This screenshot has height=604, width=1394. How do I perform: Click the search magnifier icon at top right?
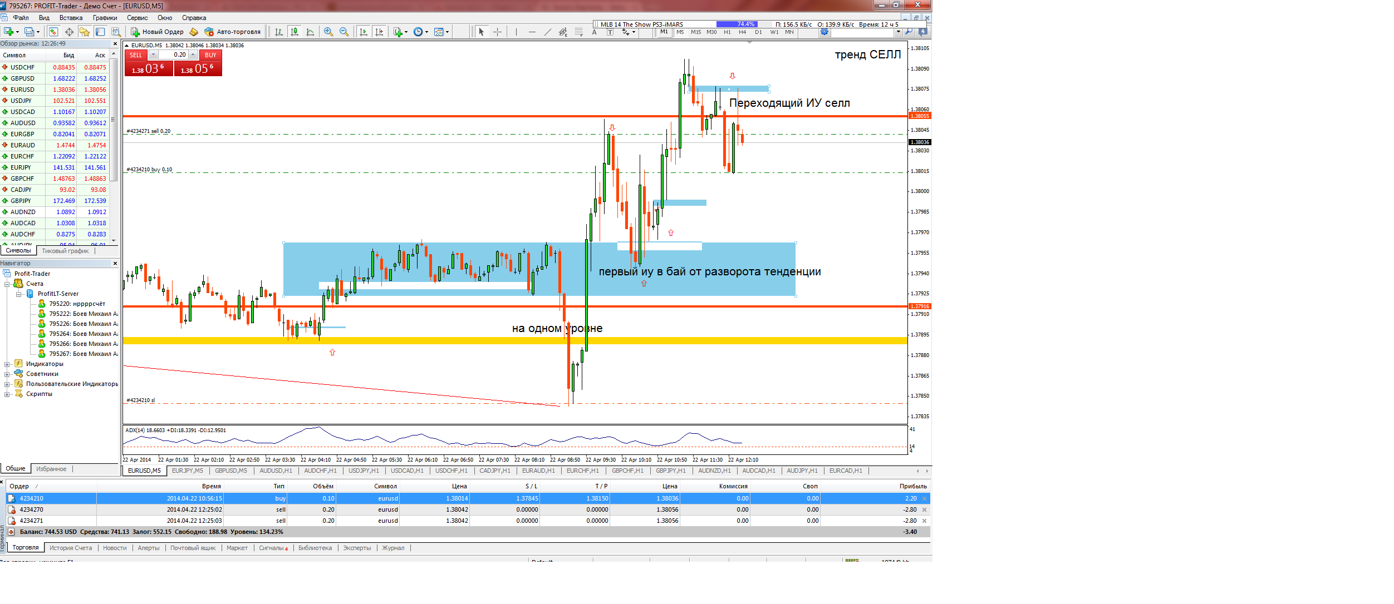909,32
